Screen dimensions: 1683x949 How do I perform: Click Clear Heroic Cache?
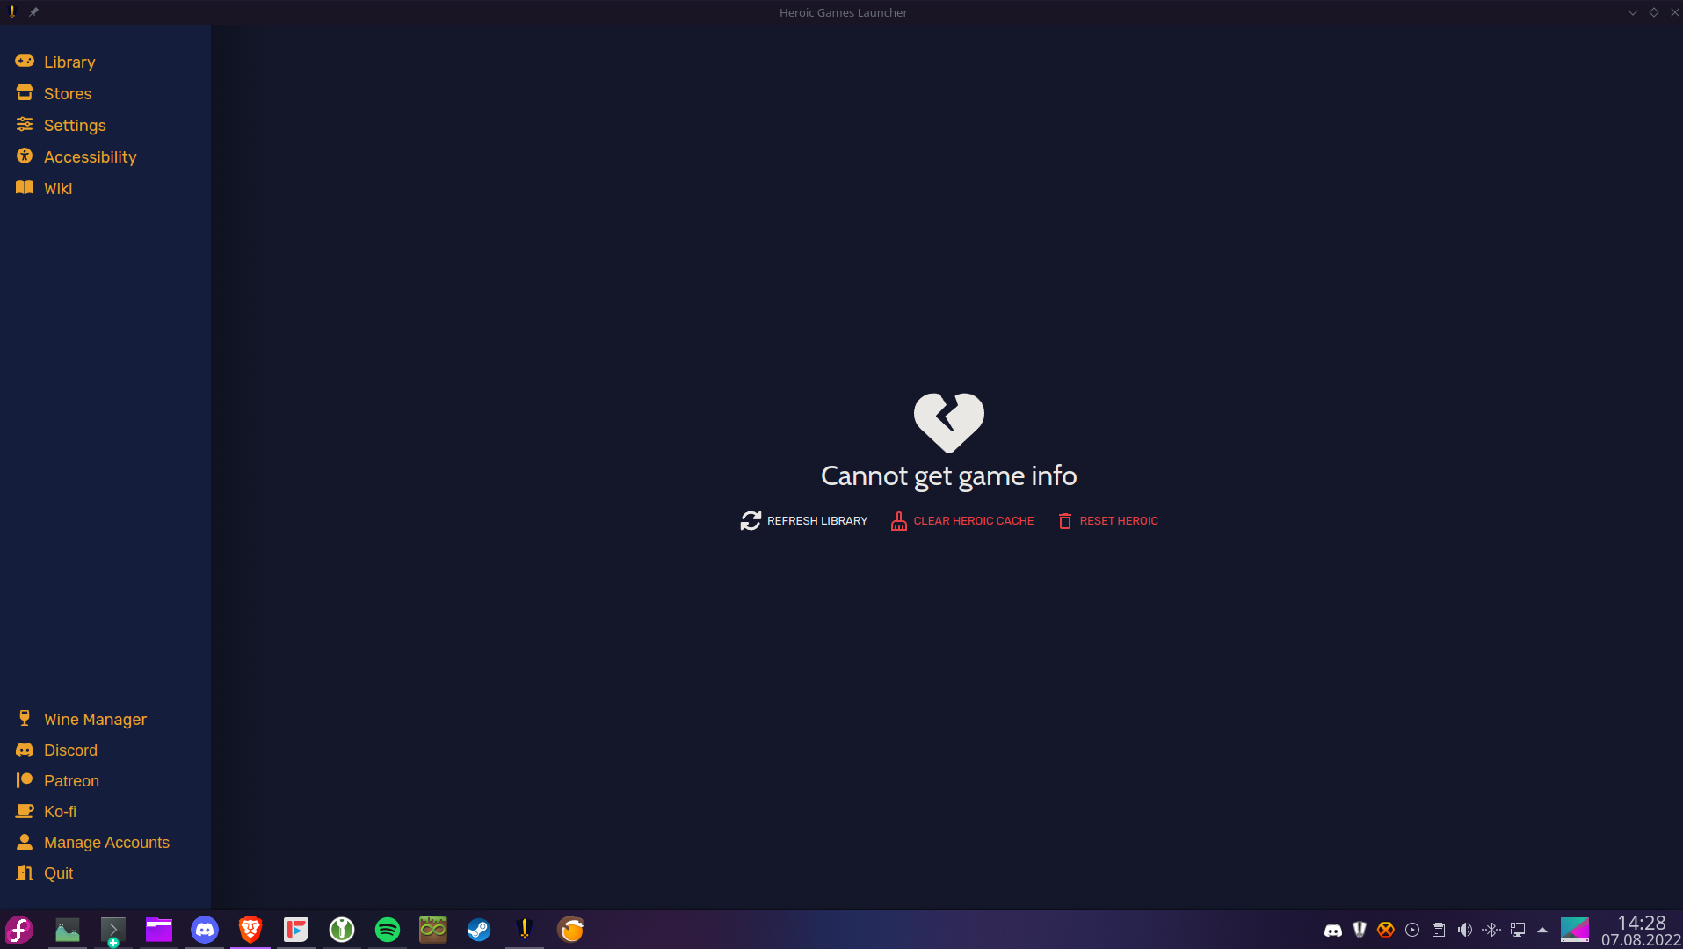coord(961,520)
